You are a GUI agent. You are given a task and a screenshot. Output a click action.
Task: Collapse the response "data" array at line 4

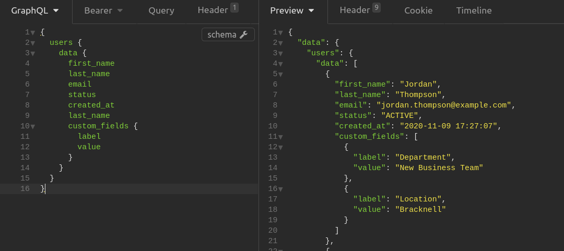point(280,64)
